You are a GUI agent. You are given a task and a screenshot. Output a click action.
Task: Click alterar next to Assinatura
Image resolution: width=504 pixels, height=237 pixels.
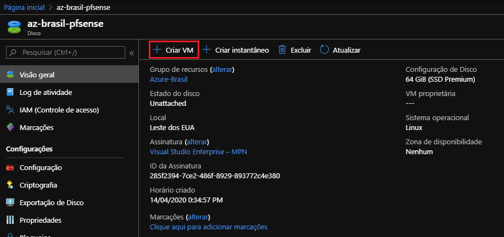click(x=198, y=142)
